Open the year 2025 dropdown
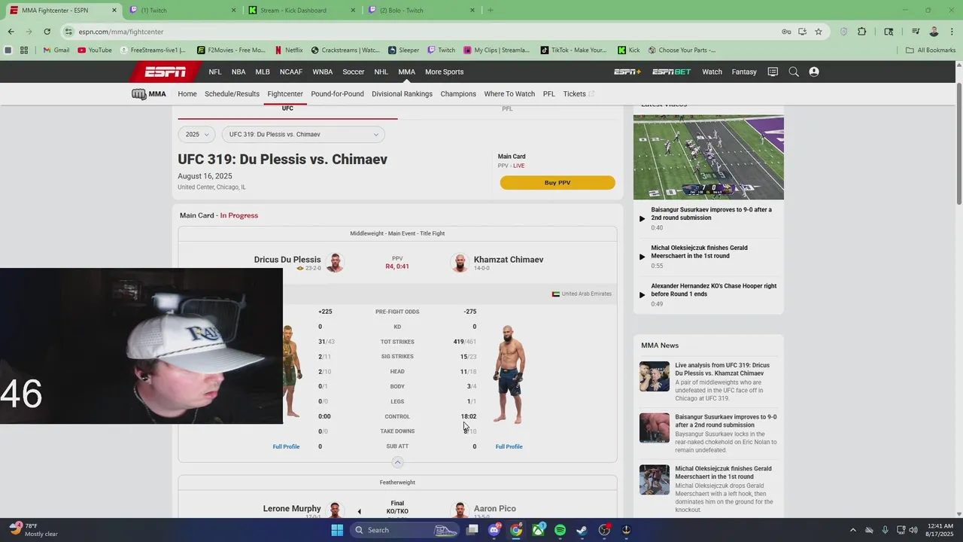Screen dimensions: 963x542 click(x=197, y=134)
